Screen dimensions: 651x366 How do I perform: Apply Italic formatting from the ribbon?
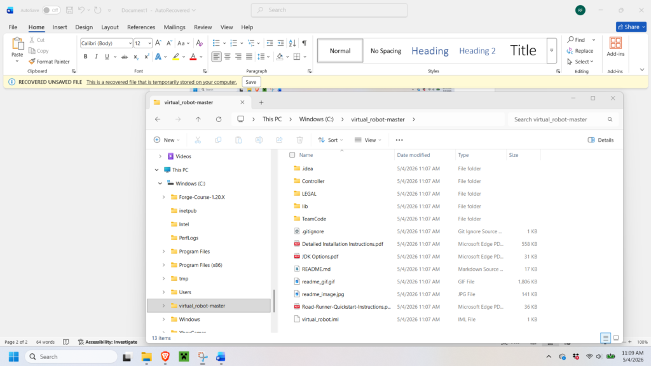97,57
